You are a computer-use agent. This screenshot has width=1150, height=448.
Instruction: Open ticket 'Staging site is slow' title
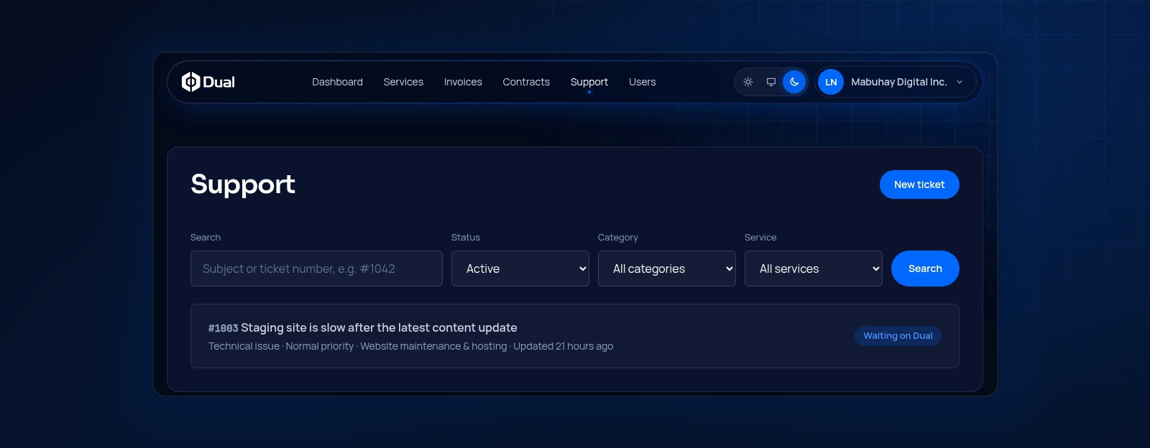(379, 327)
